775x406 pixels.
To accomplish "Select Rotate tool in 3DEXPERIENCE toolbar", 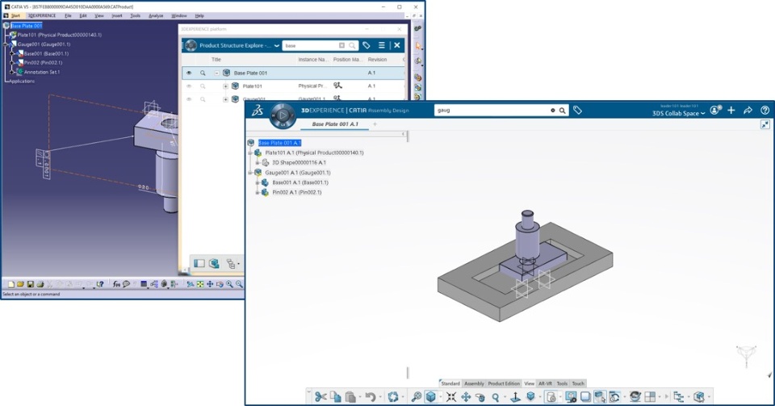I will tap(480, 397).
